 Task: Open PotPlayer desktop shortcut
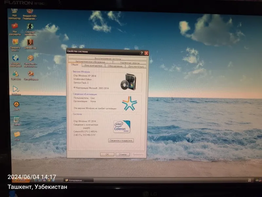[16, 90]
